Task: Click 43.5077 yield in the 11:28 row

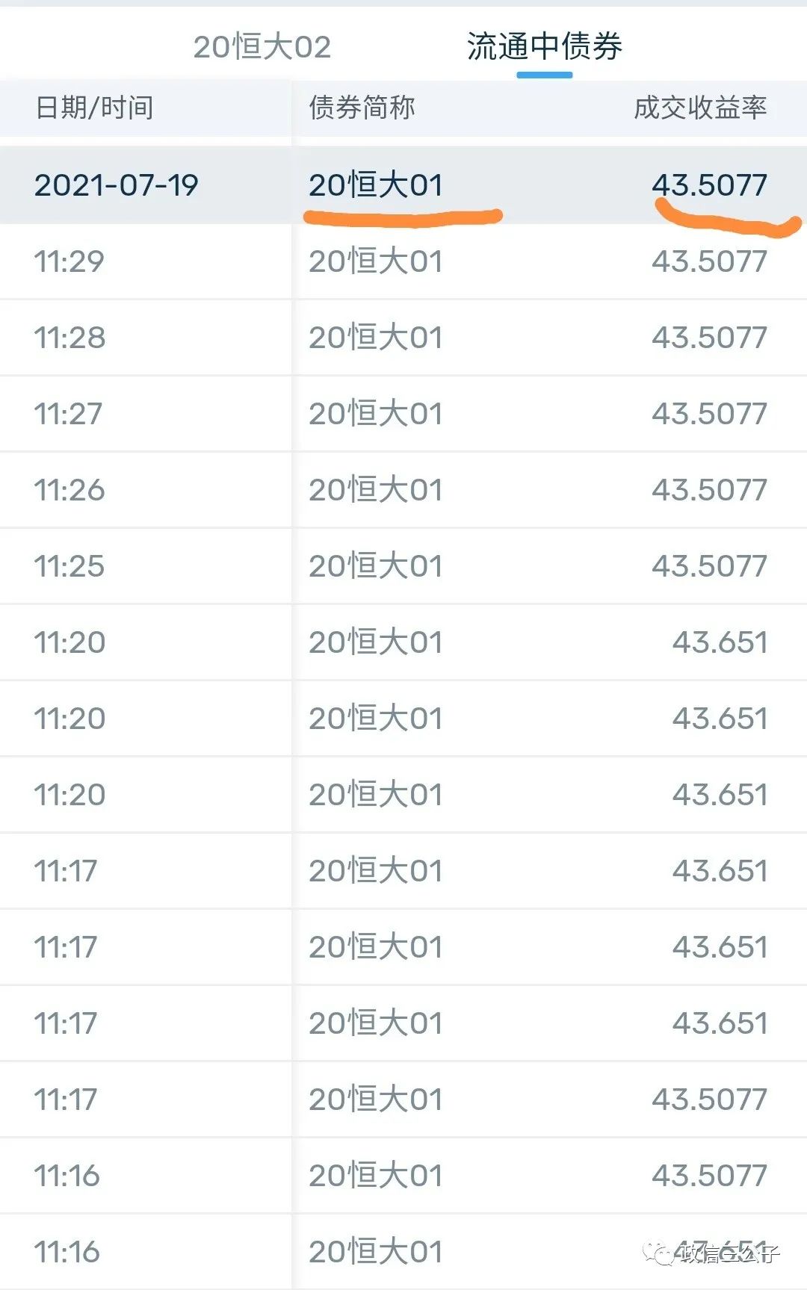Action: pos(709,338)
